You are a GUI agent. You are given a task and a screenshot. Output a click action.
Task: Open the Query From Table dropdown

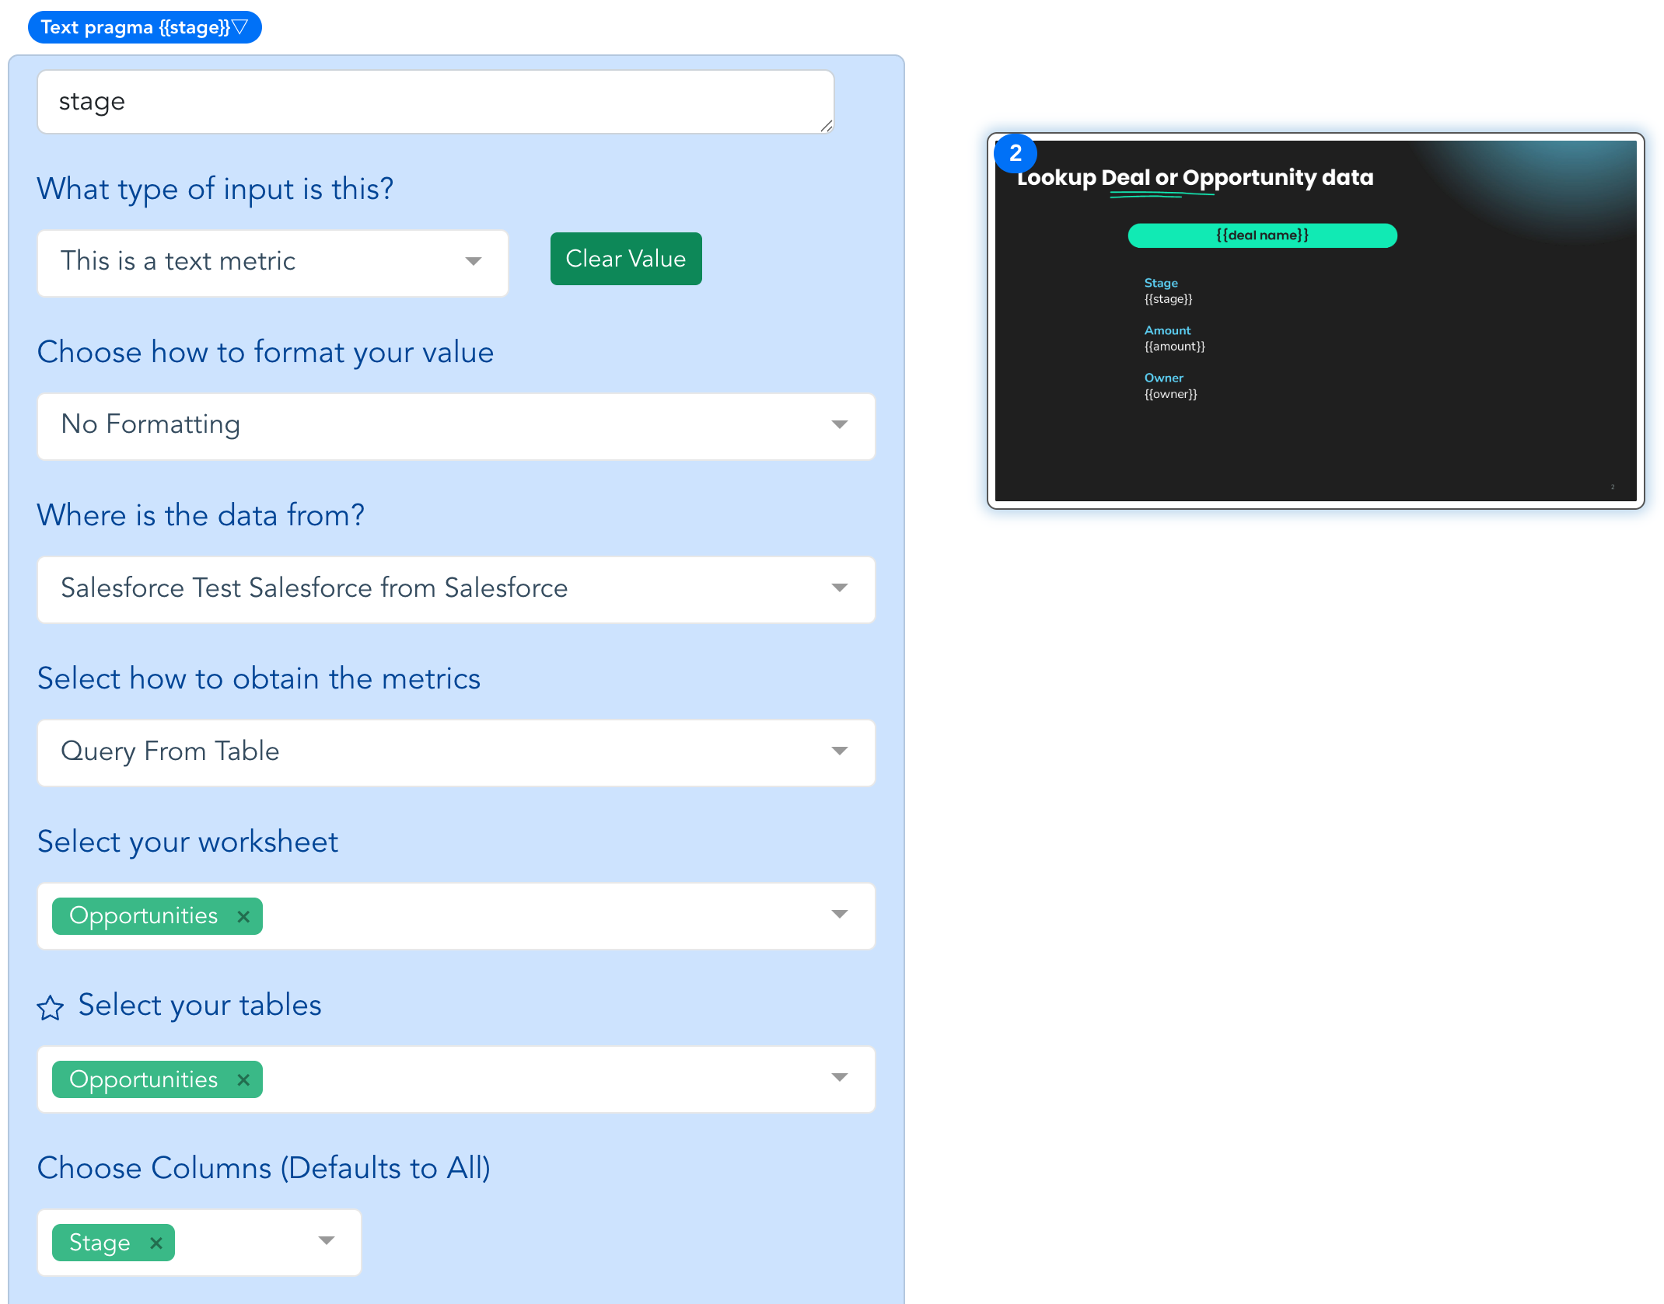(x=456, y=752)
